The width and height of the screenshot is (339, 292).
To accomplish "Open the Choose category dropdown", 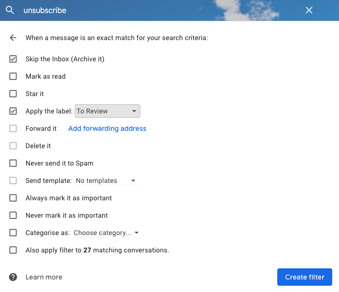I will (x=106, y=233).
